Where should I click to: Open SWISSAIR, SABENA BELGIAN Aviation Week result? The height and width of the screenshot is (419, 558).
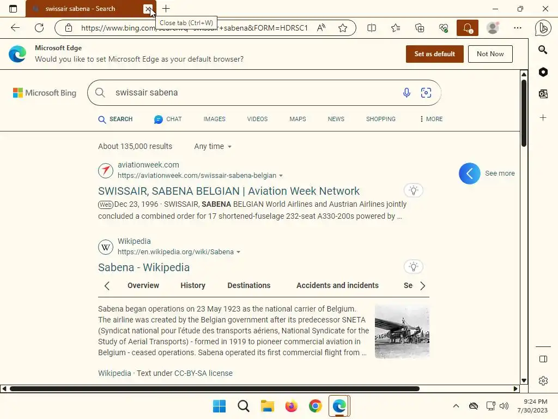click(x=229, y=191)
